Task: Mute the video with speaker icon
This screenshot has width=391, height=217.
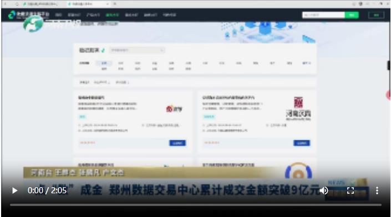Action: point(324,190)
